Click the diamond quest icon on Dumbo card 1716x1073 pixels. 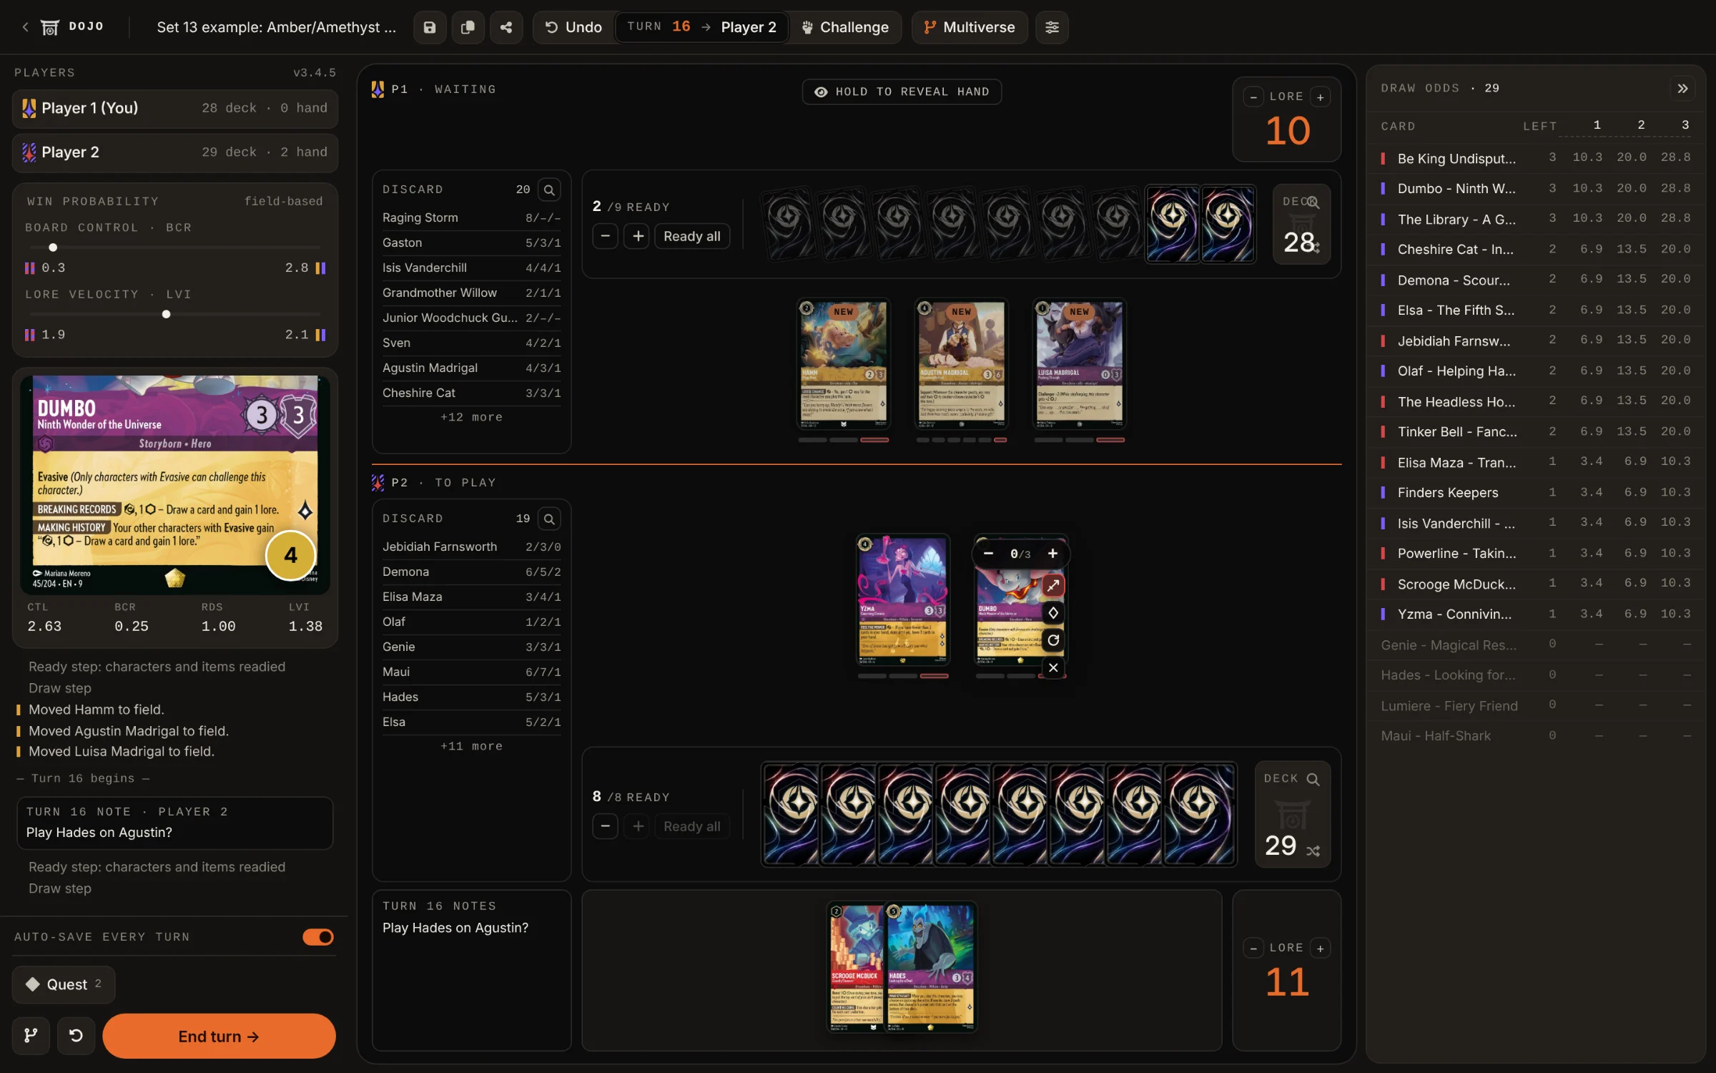point(1053,613)
